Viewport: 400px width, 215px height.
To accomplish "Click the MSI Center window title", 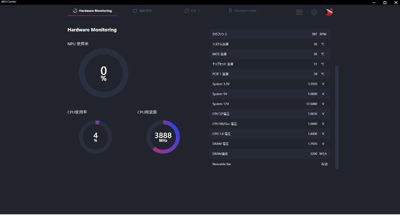I will click(x=9, y=2).
